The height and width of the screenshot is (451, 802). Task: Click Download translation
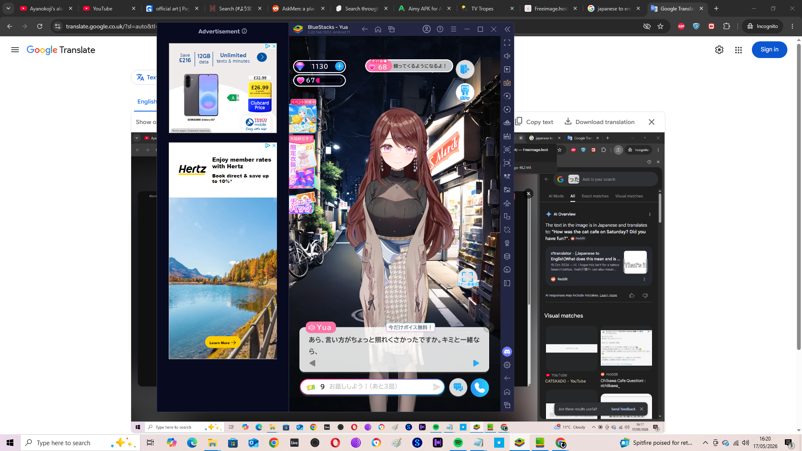(x=599, y=122)
